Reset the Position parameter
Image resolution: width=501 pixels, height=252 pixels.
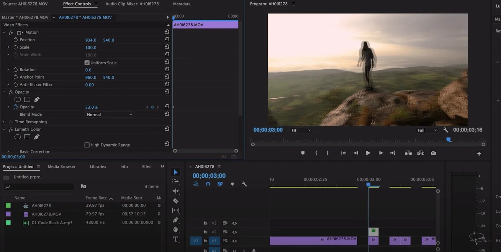point(167,39)
